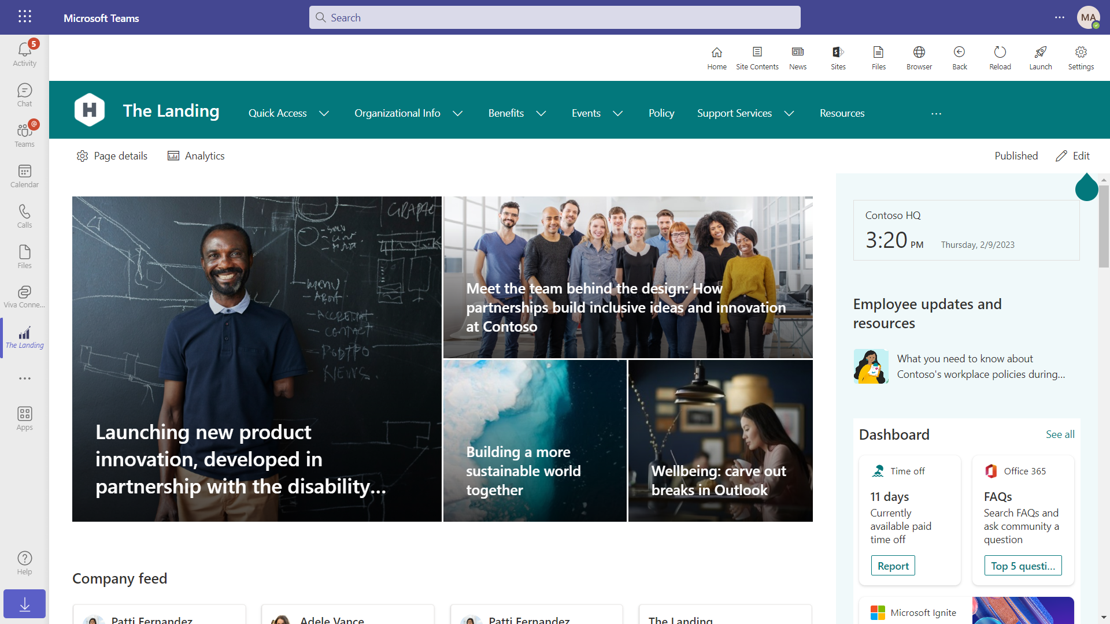The image size is (1110, 624).
Task: Open The Landing site title link
Action: point(171,111)
